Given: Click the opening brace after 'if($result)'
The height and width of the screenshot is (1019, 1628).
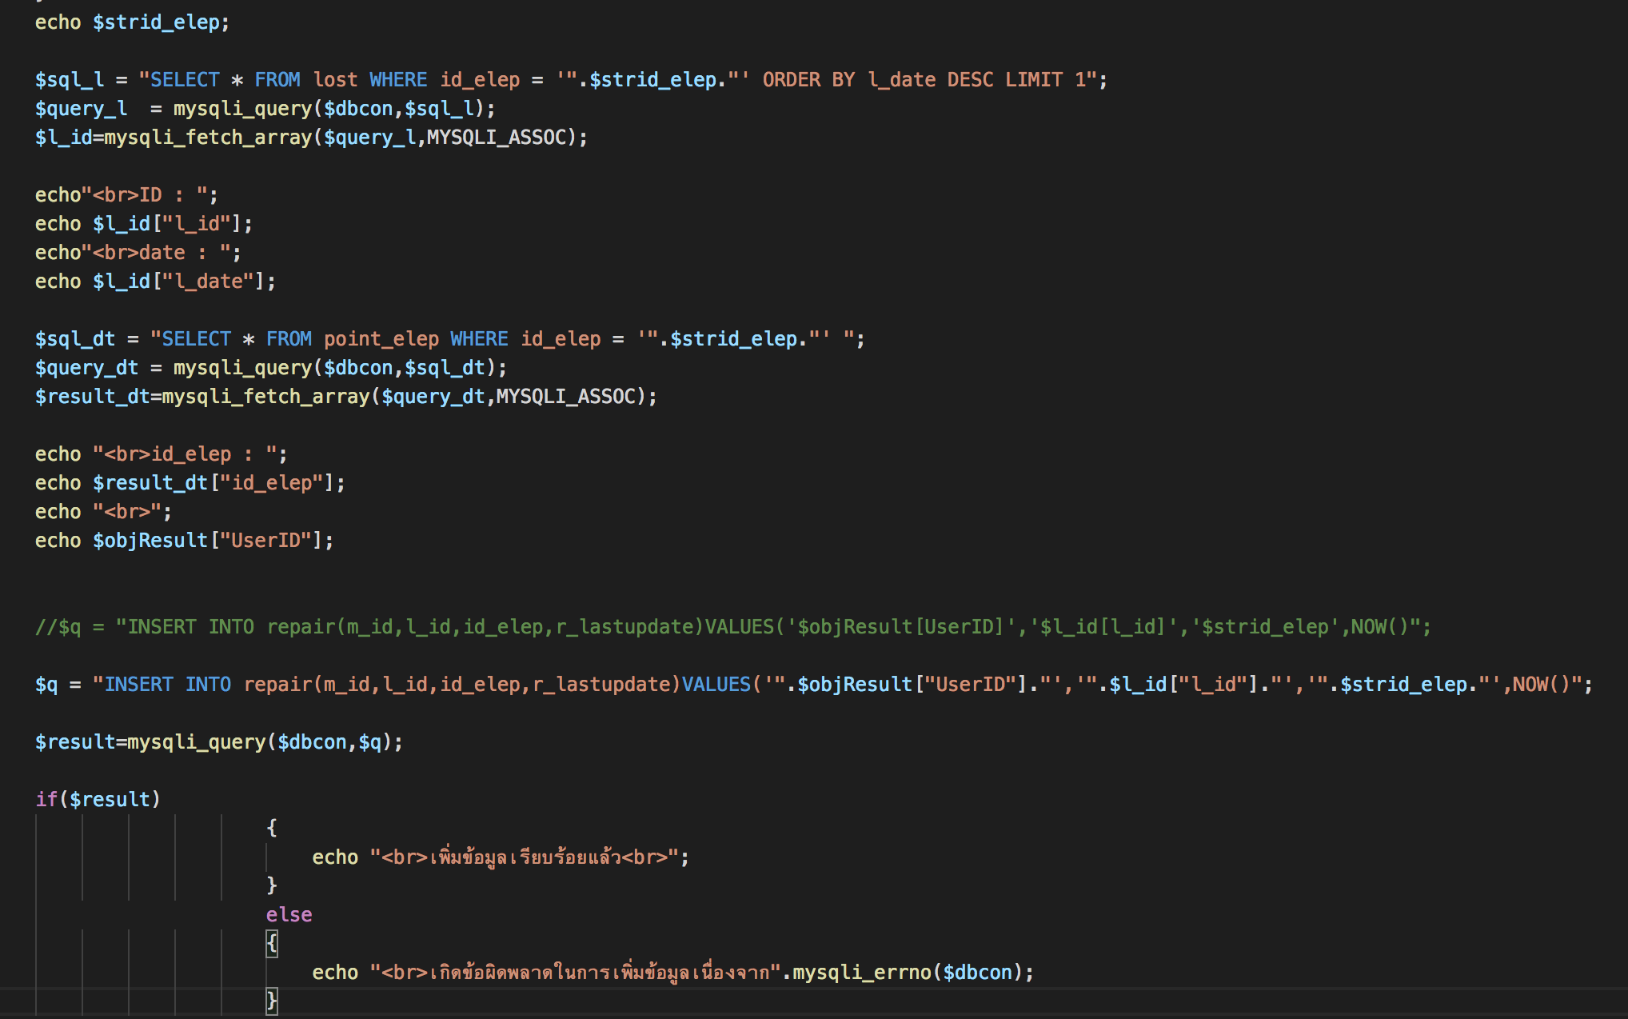Looking at the screenshot, I should pyautogui.click(x=272, y=828).
